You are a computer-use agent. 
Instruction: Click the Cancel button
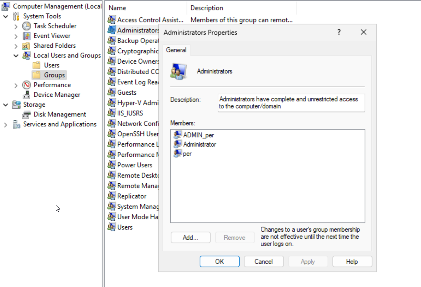(x=264, y=262)
